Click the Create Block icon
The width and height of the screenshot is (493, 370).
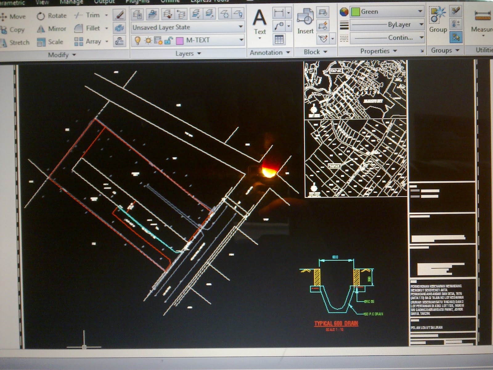tap(323, 12)
